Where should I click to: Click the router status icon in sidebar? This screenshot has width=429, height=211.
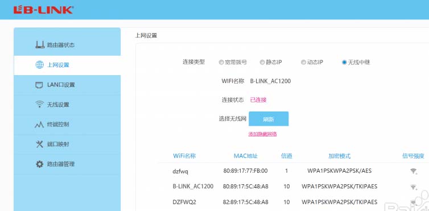pyautogui.click(x=40, y=45)
